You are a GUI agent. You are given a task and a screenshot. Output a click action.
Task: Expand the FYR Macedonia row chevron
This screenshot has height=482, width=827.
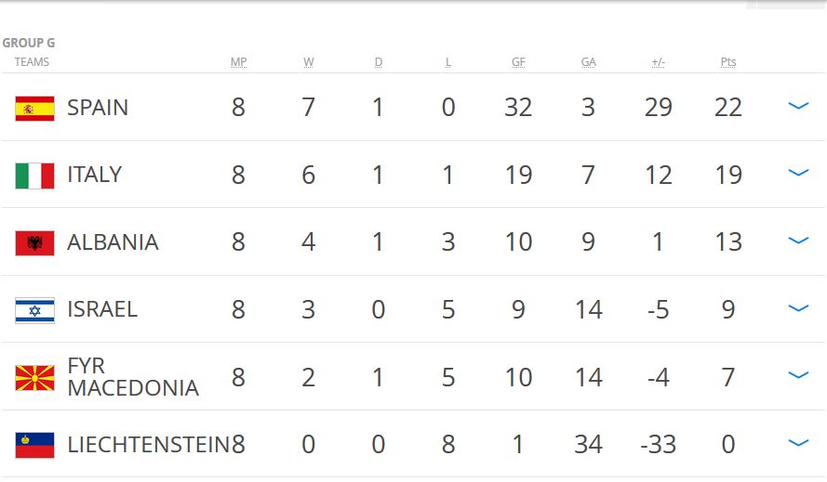pyautogui.click(x=798, y=375)
